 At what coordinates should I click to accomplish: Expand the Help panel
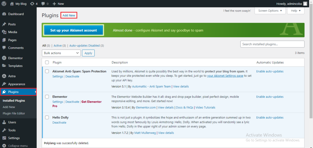[296, 11]
